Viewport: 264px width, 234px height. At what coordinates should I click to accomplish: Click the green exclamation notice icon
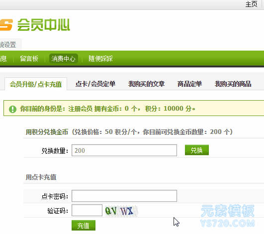click(12, 109)
